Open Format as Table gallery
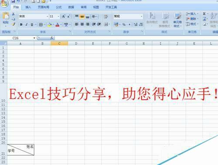 point(165,20)
